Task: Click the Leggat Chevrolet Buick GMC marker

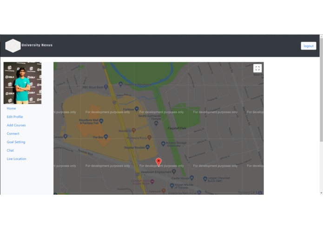Action: tap(205, 179)
